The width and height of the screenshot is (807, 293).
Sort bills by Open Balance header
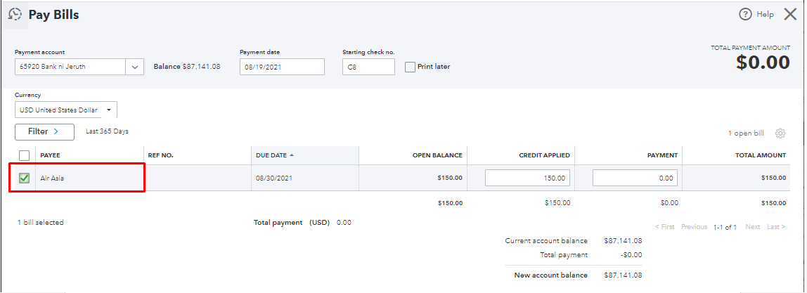tap(437, 155)
